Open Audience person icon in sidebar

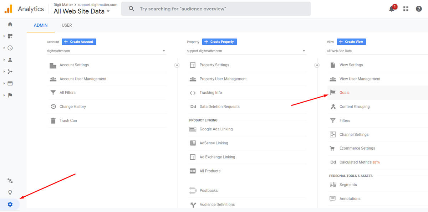10,60
